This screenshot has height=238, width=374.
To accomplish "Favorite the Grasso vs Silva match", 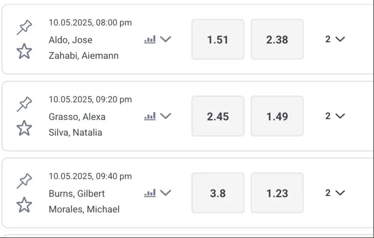I will [24, 128].
